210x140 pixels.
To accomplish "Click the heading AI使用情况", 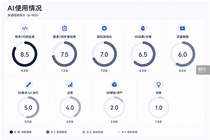I will [x=25, y=8].
